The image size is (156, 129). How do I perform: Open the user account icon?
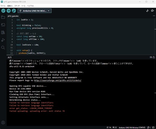pos(3,123)
